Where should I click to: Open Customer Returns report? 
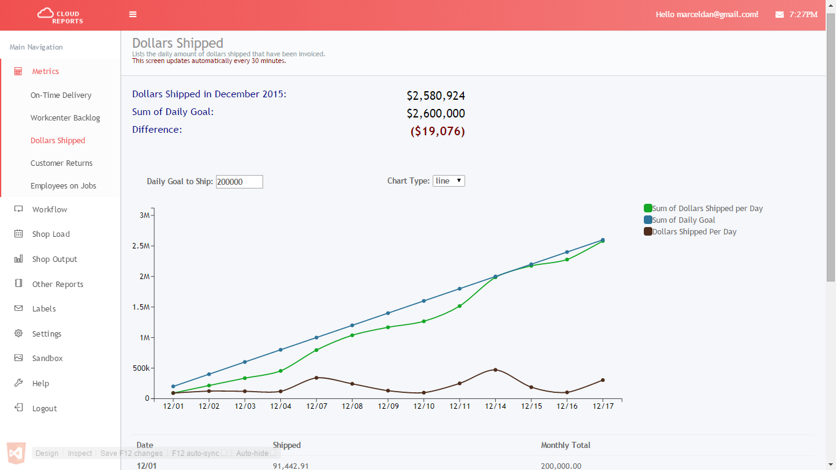tap(62, 163)
